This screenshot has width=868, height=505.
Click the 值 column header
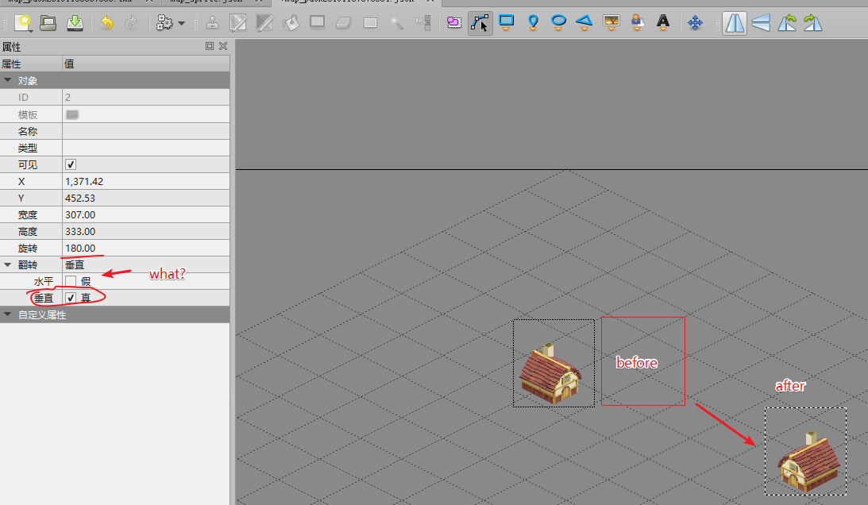[x=146, y=64]
